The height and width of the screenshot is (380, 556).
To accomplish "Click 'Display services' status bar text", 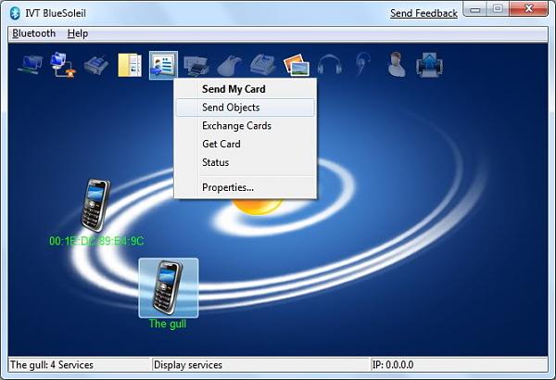I will pyautogui.click(x=188, y=365).
